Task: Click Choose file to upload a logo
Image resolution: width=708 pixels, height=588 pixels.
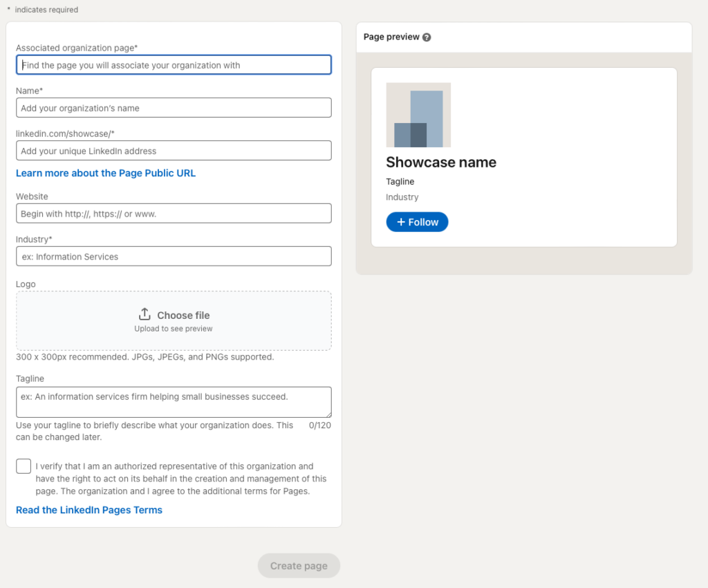Action: pos(183,315)
